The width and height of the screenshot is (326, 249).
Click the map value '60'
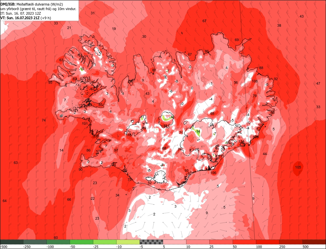[56, 238]
